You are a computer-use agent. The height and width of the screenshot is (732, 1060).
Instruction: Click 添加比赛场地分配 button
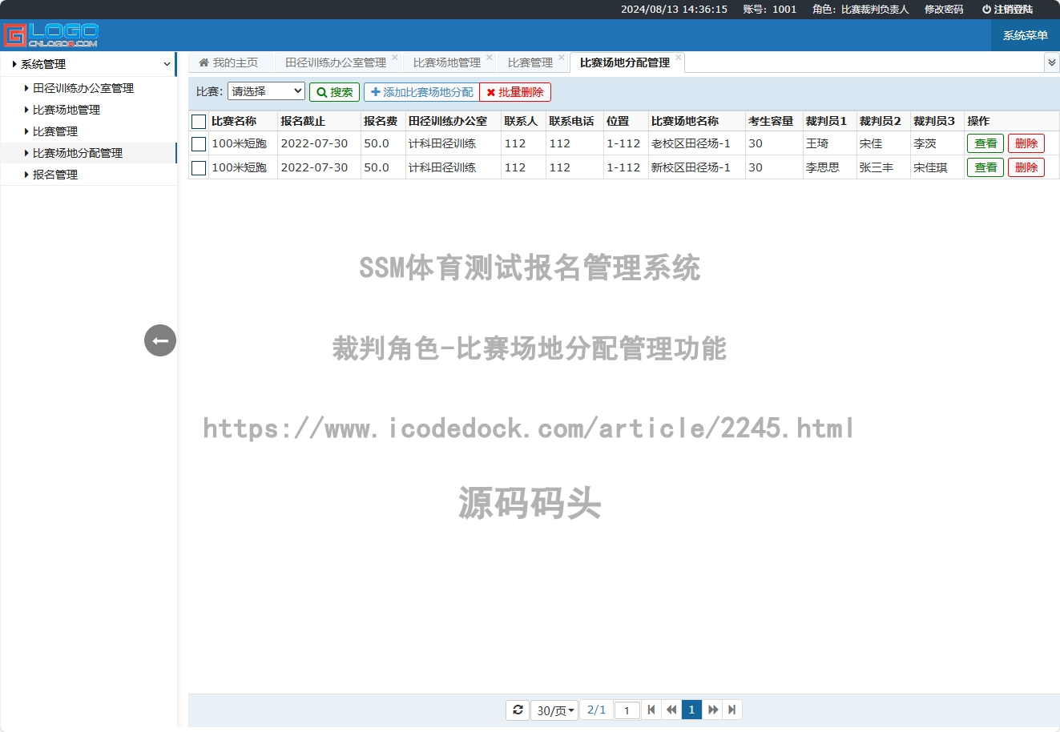tap(421, 92)
